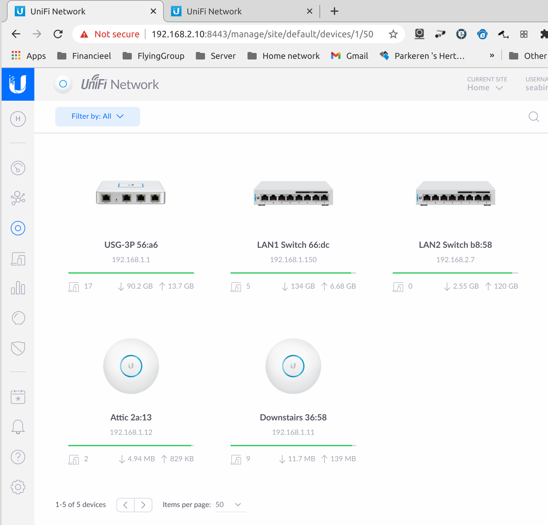The height and width of the screenshot is (525, 548).
Task: Show more bookmarks with chevron
Action: click(492, 56)
